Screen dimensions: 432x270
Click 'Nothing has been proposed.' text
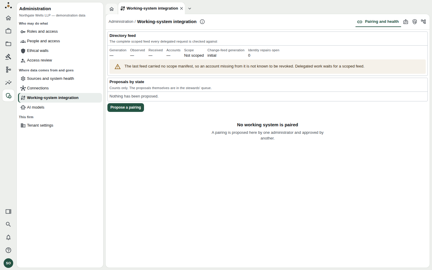134,96
